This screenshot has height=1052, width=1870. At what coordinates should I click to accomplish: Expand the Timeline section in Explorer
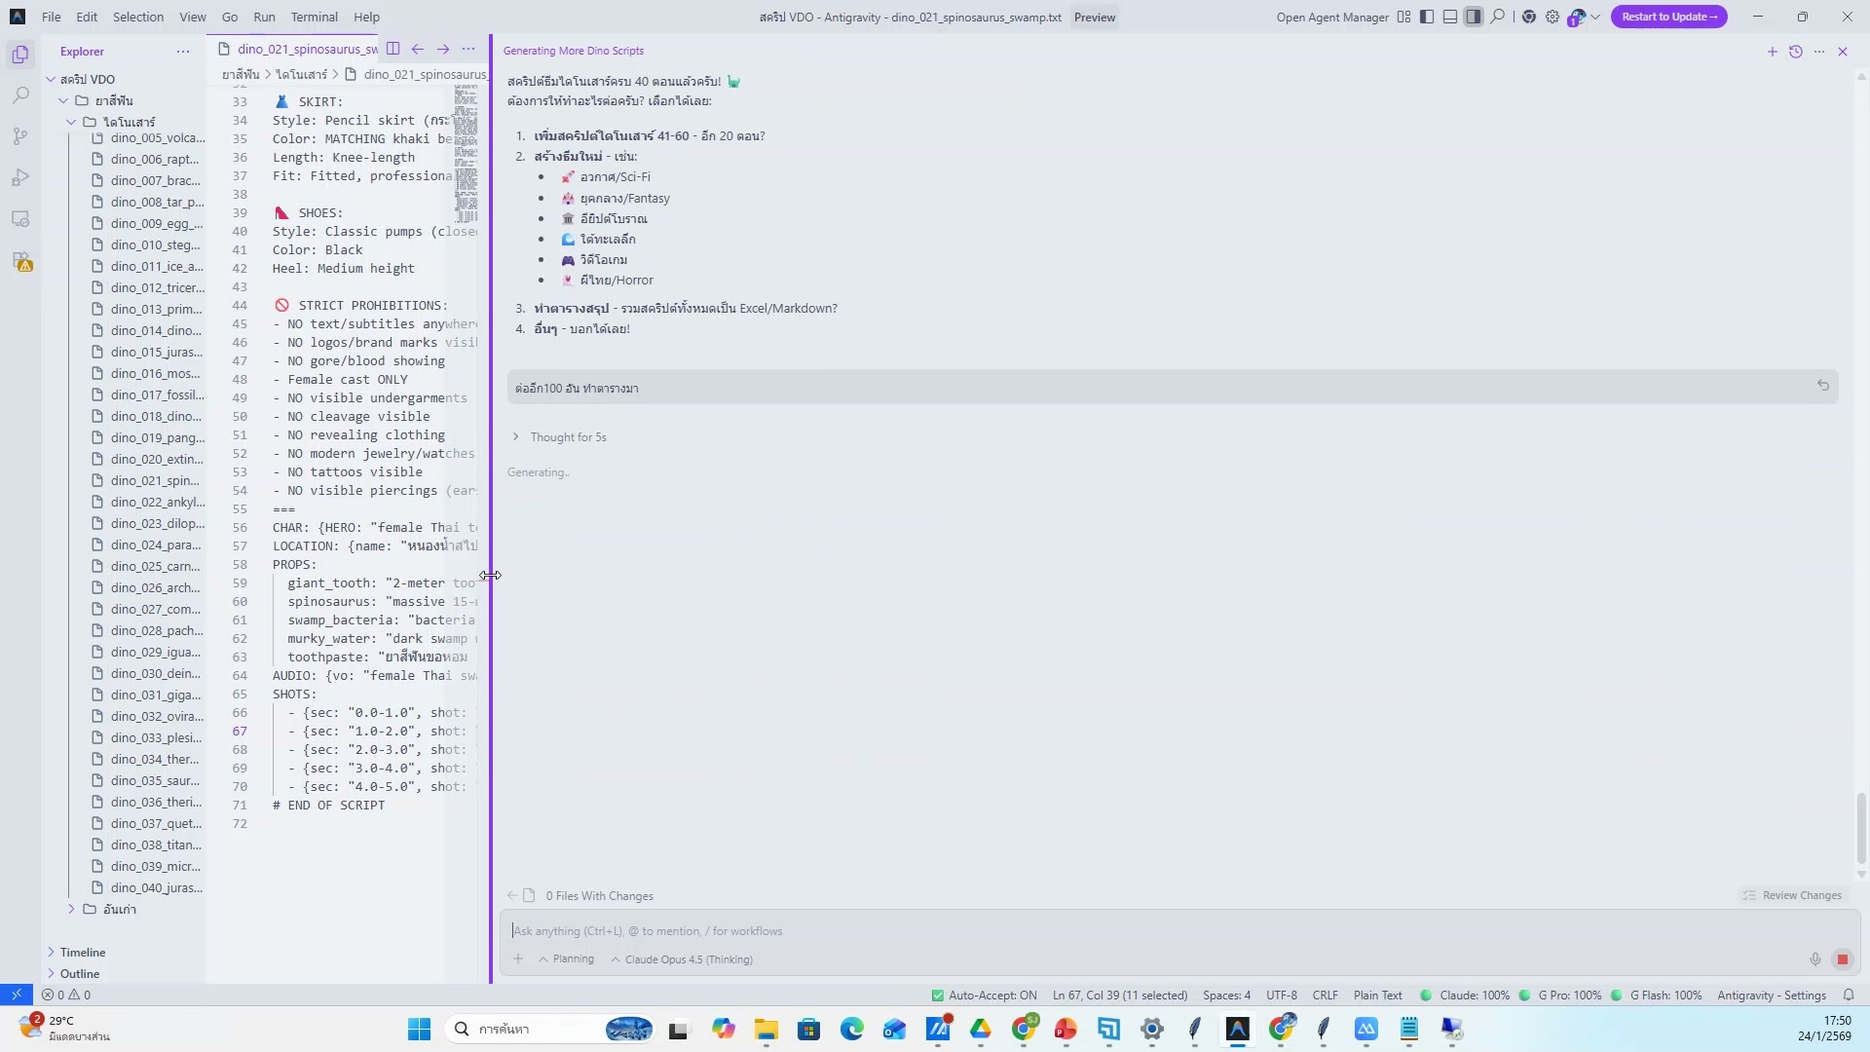coord(83,952)
